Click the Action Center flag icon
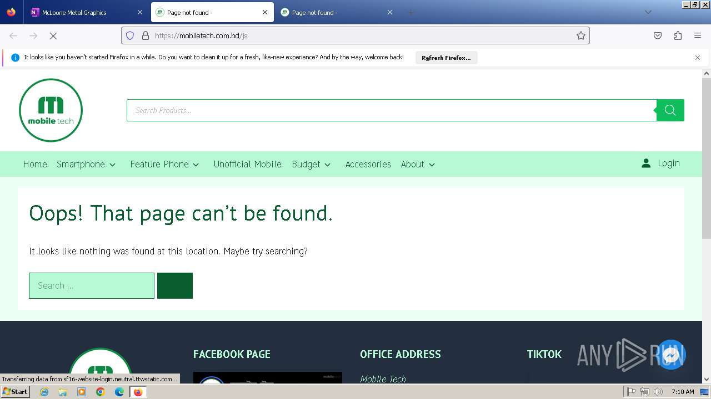This screenshot has width=711, height=399. tap(632, 392)
